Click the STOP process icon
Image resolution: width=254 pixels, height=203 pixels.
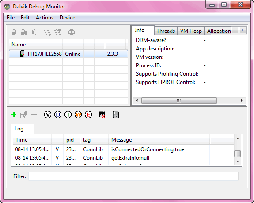[72, 32]
